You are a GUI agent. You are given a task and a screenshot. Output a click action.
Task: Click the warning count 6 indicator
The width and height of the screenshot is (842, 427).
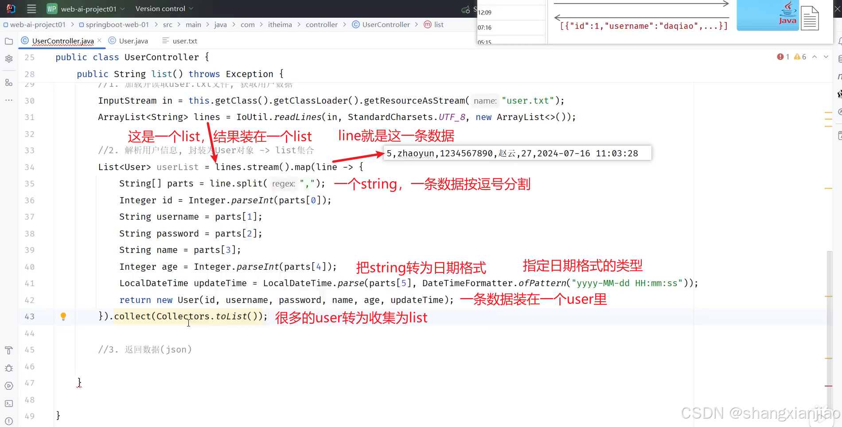tap(800, 57)
